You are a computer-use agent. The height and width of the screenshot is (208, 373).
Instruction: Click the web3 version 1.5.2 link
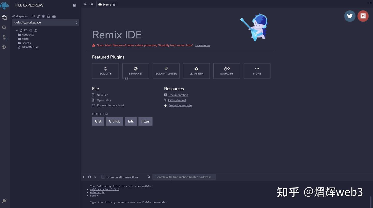click(x=104, y=189)
